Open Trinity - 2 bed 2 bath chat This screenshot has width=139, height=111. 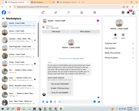pos(19,64)
